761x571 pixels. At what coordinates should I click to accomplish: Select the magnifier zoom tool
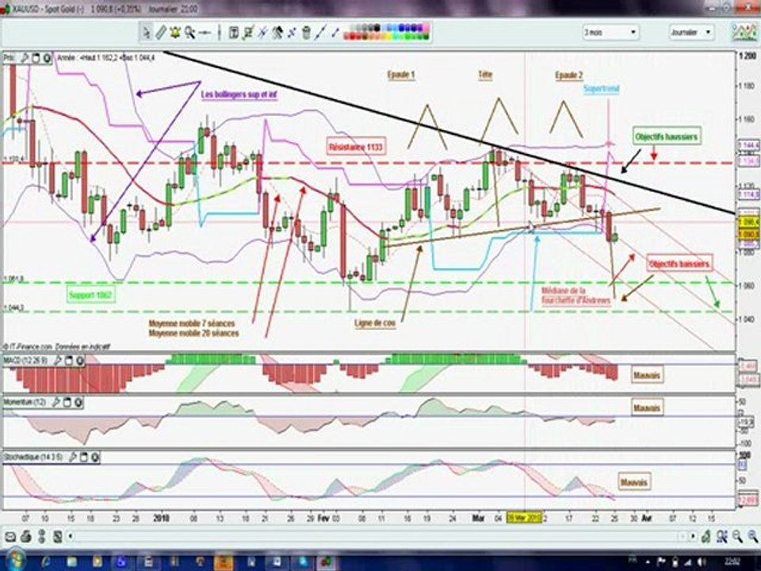(189, 33)
